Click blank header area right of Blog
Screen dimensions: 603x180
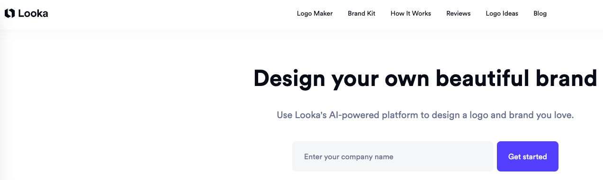point(576,14)
